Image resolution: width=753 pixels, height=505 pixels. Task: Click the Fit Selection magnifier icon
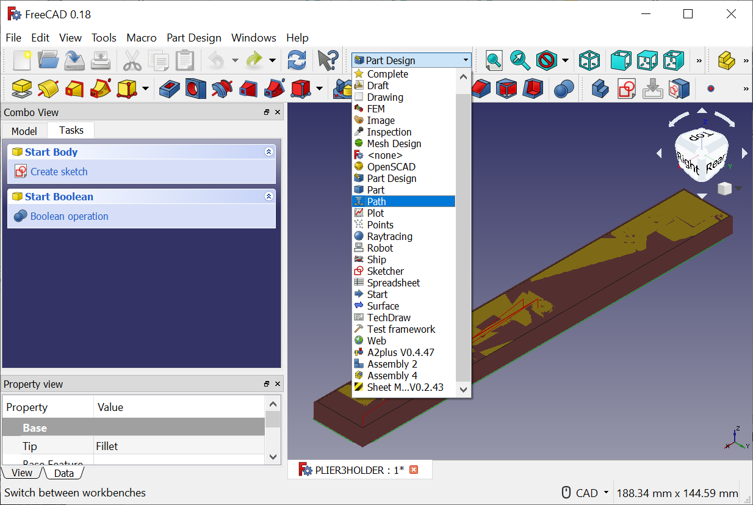click(x=520, y=60)
